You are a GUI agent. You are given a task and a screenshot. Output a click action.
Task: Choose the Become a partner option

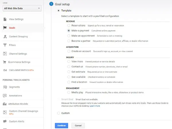coord(69,41)
